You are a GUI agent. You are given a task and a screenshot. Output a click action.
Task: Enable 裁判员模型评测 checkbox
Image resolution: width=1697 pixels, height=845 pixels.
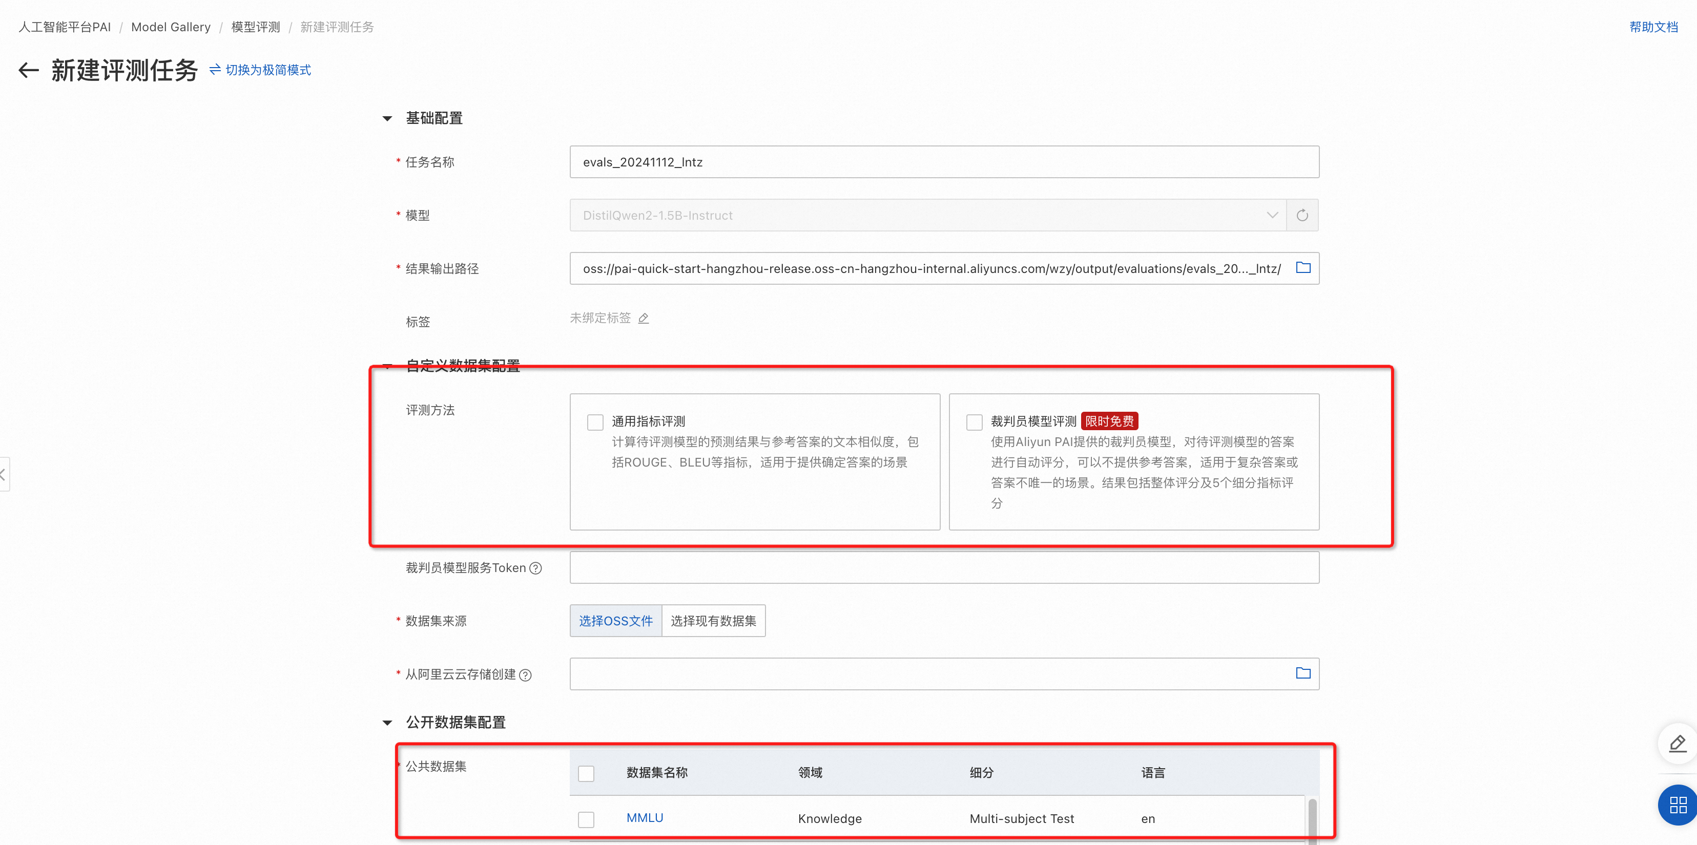coord(974,422)
